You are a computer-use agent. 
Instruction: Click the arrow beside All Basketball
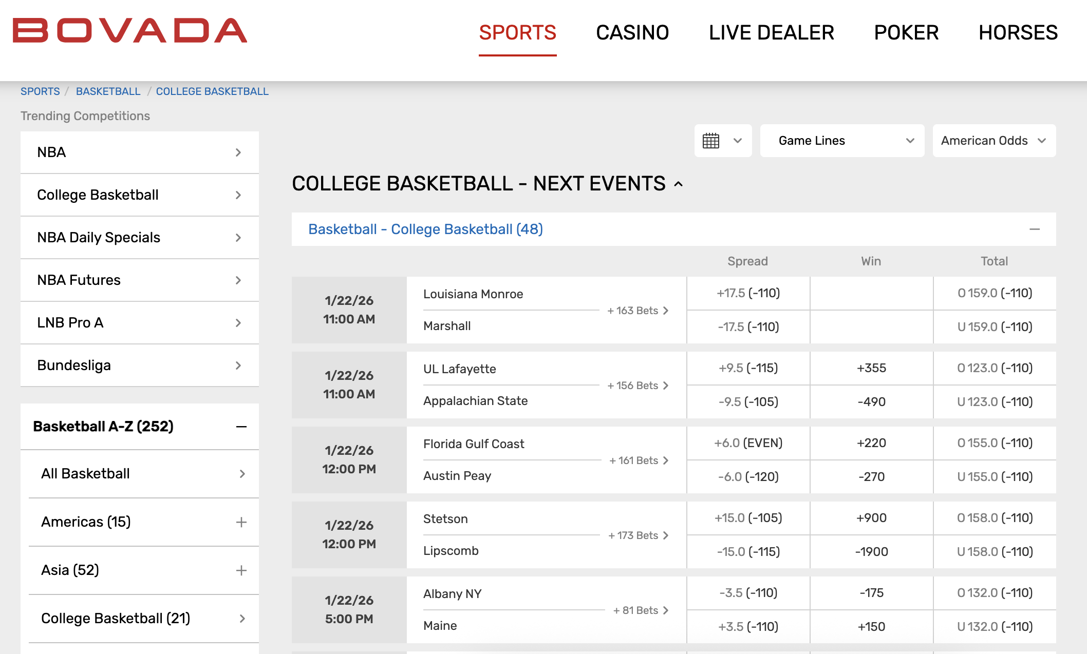coord(242,474)
